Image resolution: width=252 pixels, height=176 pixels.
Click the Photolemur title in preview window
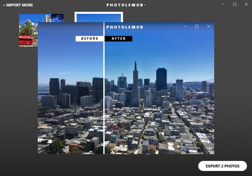point(125,27)
